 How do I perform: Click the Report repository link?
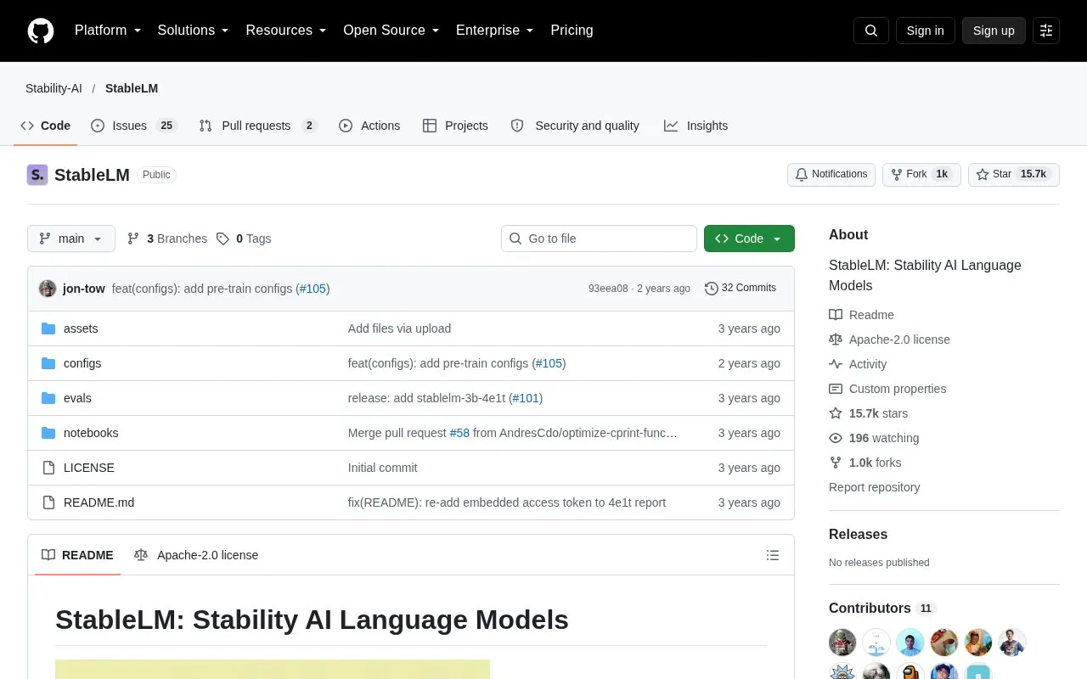click(874, 487)
